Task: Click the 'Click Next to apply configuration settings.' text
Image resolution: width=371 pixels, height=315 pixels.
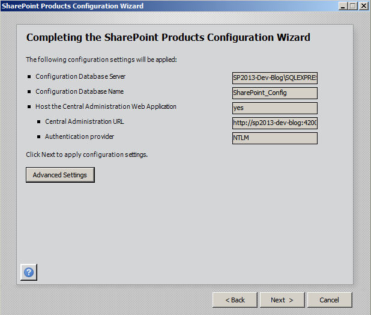Action: click(x=87, y=154)
